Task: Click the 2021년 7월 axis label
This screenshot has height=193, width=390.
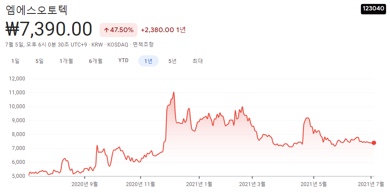Action: coord(370,184)
